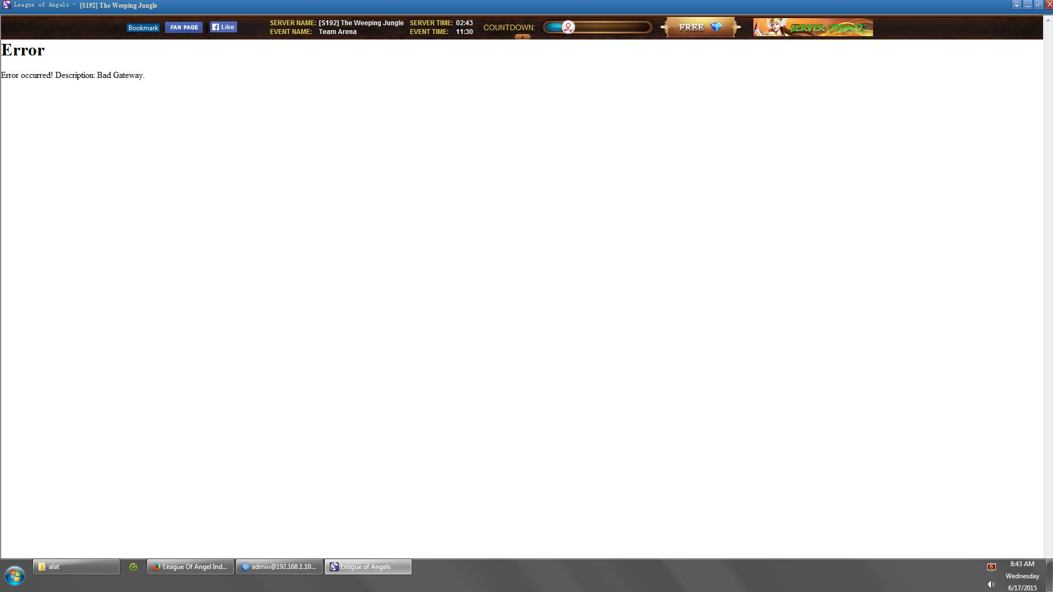
Task: Restore down the game client window
Action: point(1038,4)
